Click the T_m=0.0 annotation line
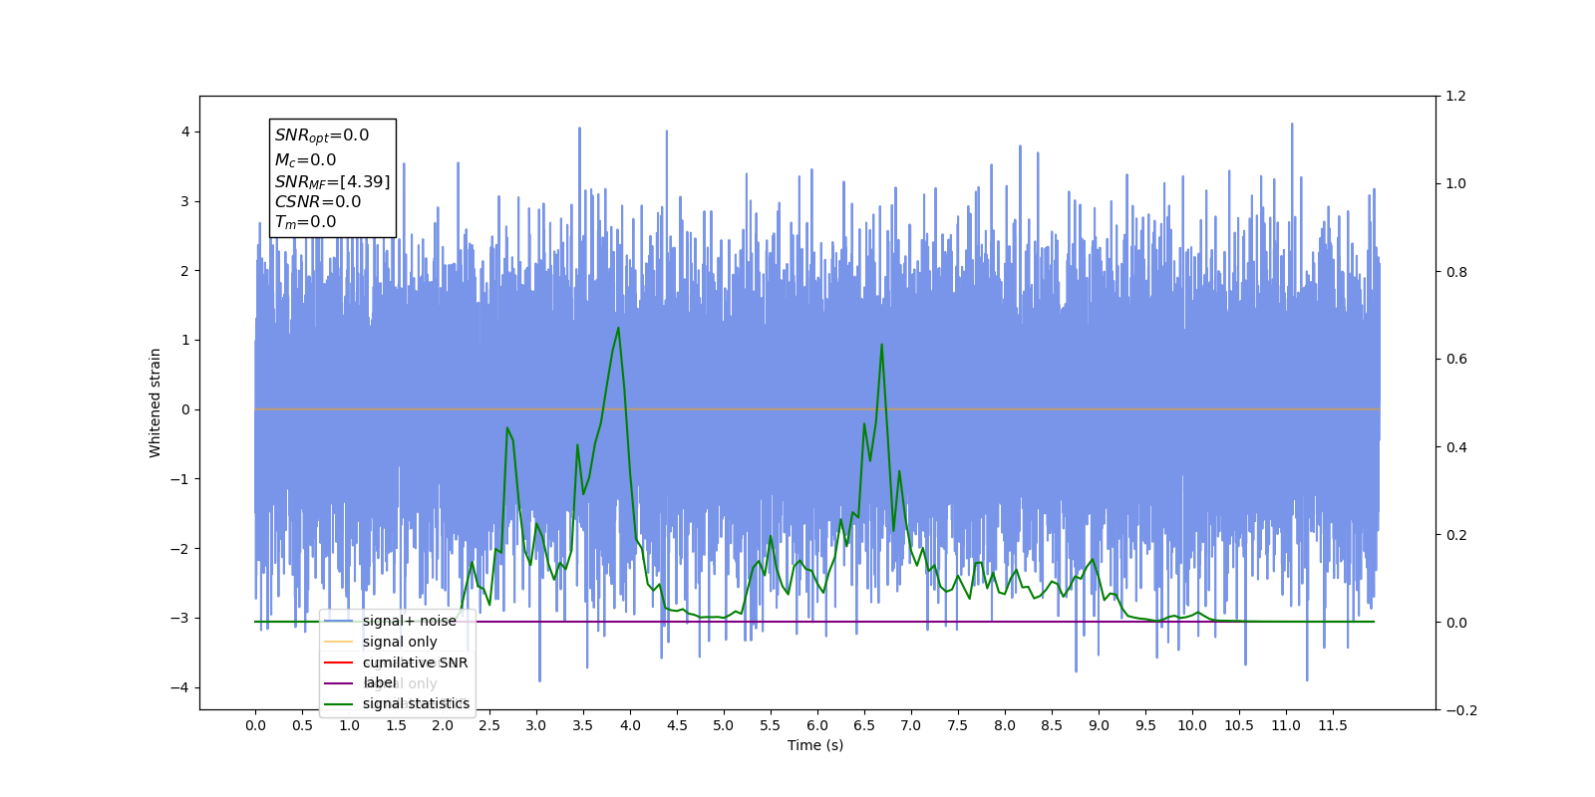Image resolution: width=1595 pixels, height=797 pixels. (305, 222)
